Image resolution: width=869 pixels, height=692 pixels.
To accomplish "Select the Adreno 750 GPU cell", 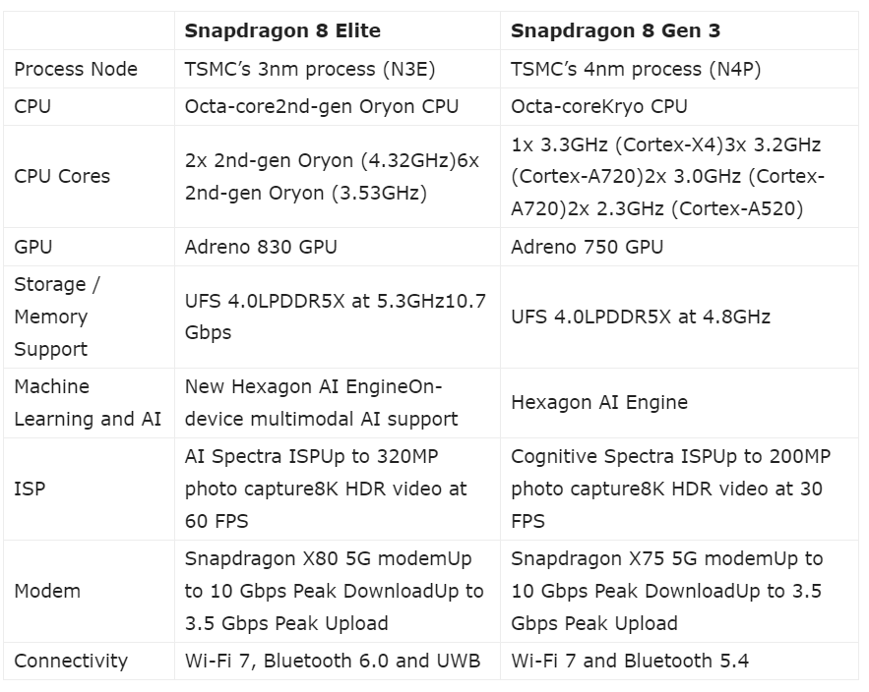I will point(587,247).
